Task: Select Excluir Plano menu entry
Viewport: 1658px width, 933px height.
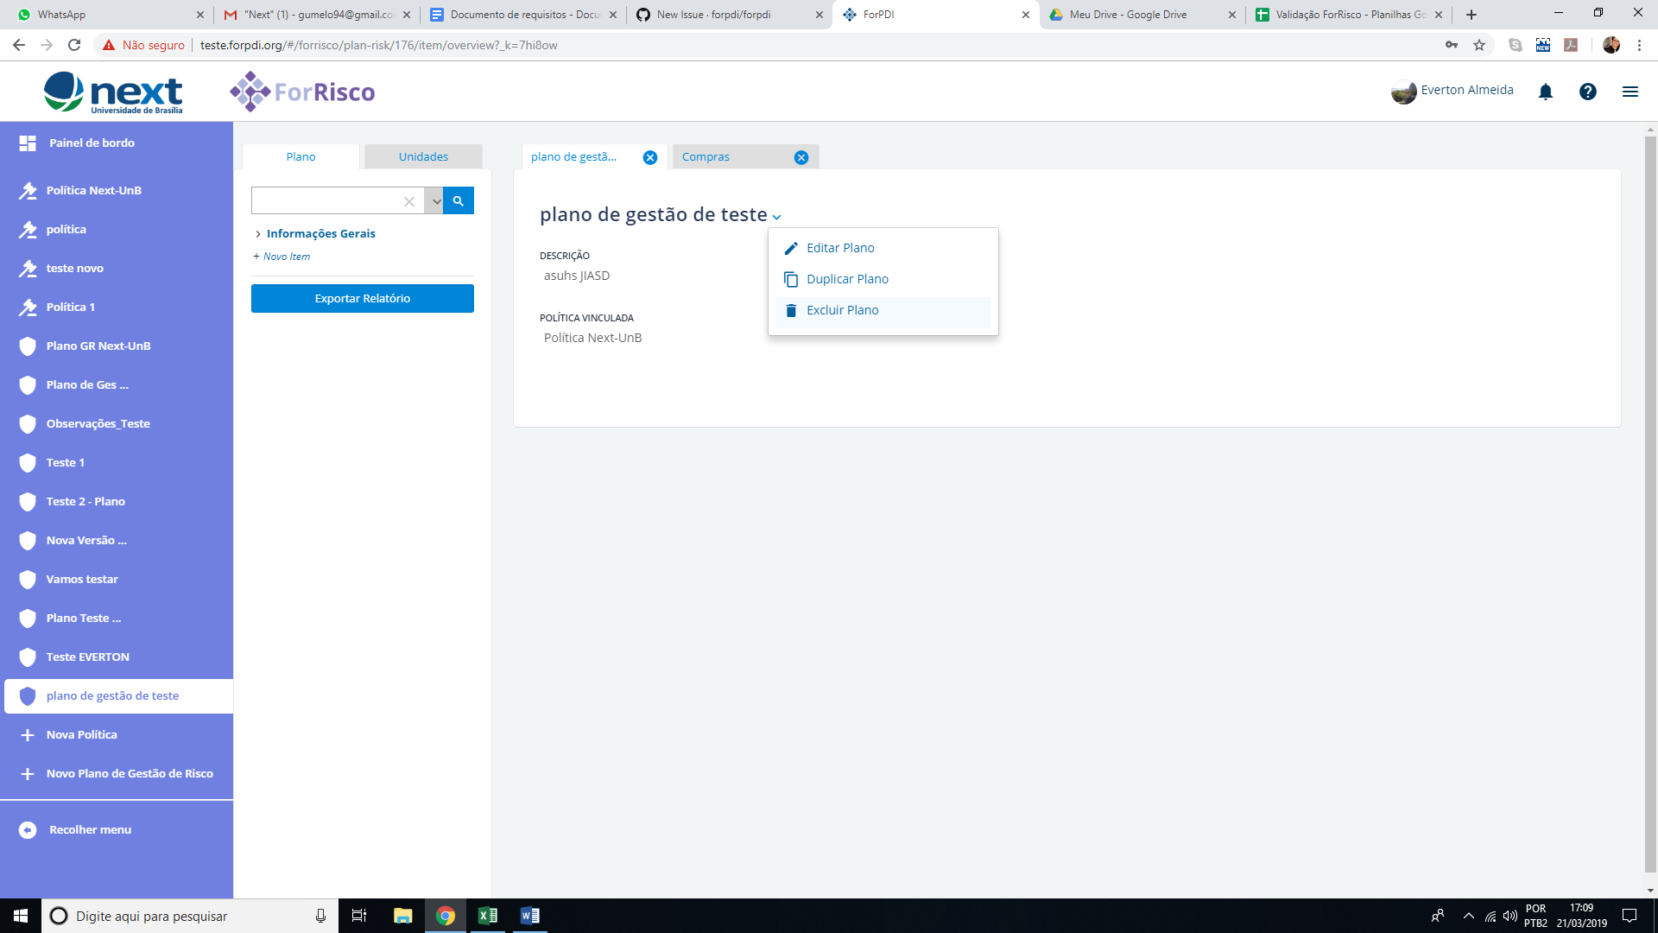Action: click(842, 310)
